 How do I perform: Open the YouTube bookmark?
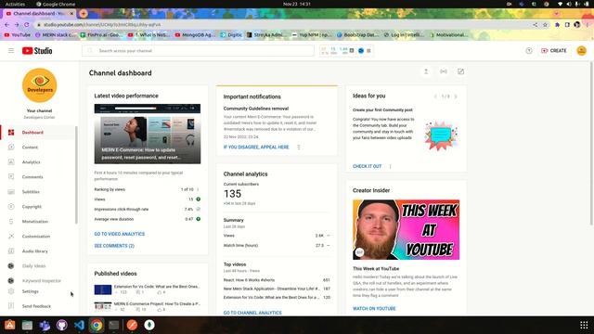(x=18, y=35)
